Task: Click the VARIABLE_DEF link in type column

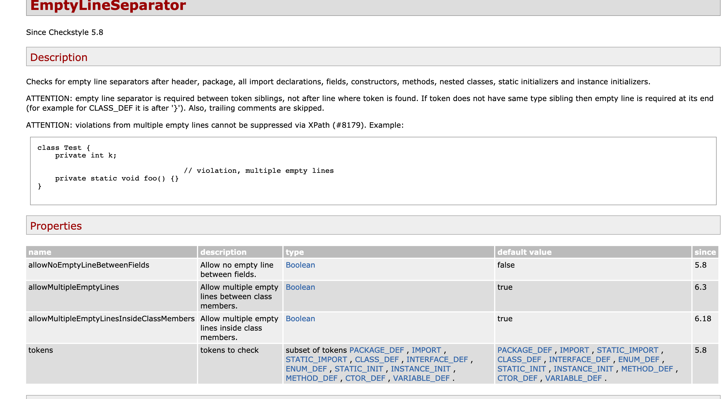Action: coord(421,378)
